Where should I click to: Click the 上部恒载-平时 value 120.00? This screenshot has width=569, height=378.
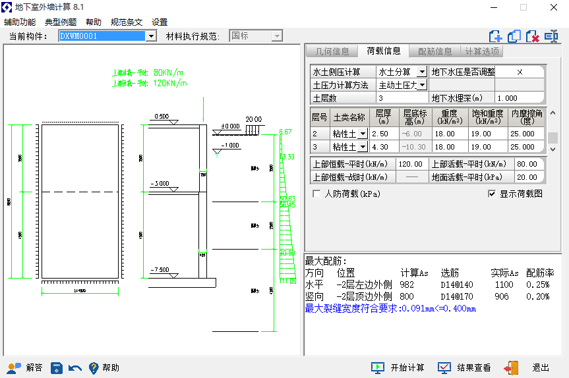[x=412, y=164]
